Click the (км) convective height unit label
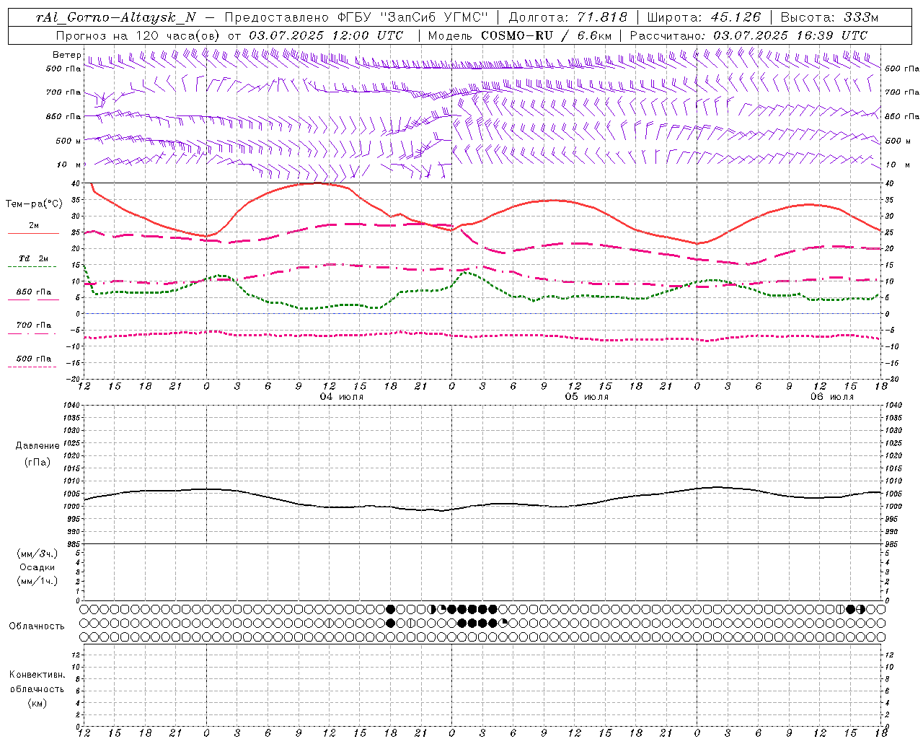Image resolution: width=923 pixels, height=739 pixels. 37,703
